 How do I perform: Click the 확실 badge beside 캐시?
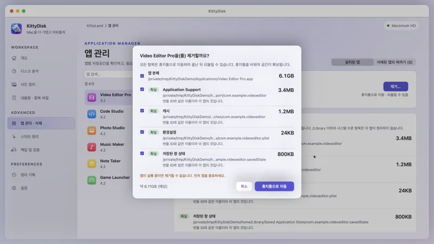pos(154,111)
